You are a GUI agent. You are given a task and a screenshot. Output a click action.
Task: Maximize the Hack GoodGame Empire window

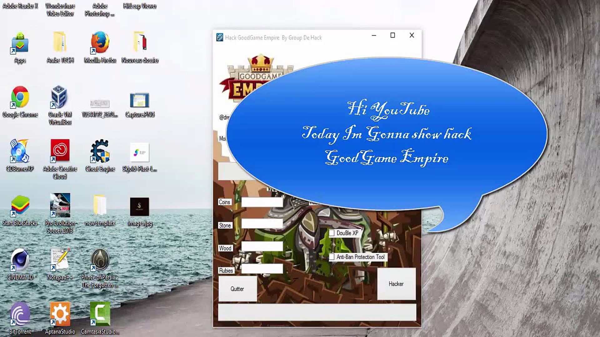[x=393, y=36]
